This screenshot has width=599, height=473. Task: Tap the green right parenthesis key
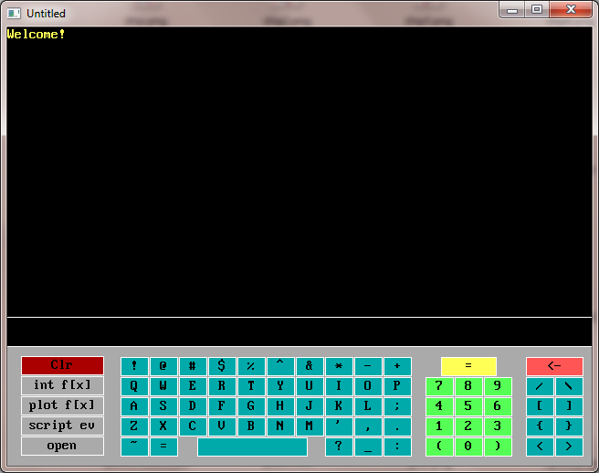pos(498,447)
